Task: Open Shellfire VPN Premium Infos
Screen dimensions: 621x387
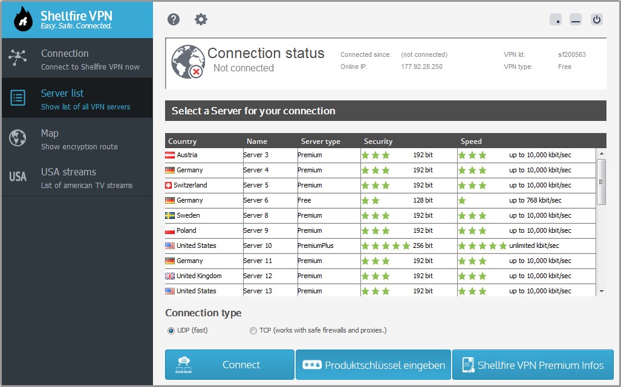Action: point(533,365)
